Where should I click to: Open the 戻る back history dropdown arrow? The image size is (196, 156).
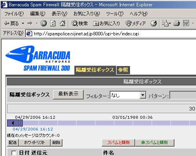(23, 24)
